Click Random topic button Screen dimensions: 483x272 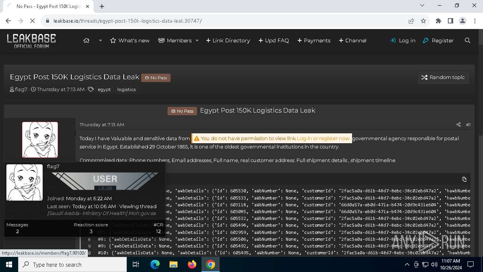pos(443,77)
